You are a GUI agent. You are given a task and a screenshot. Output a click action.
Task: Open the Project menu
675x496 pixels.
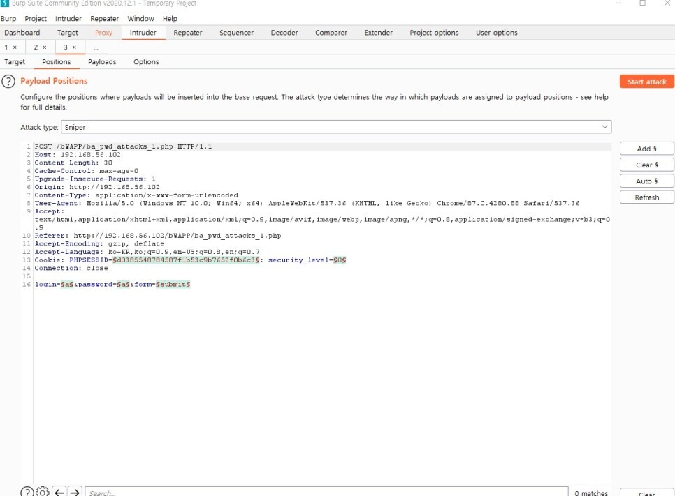coord(36,18)
